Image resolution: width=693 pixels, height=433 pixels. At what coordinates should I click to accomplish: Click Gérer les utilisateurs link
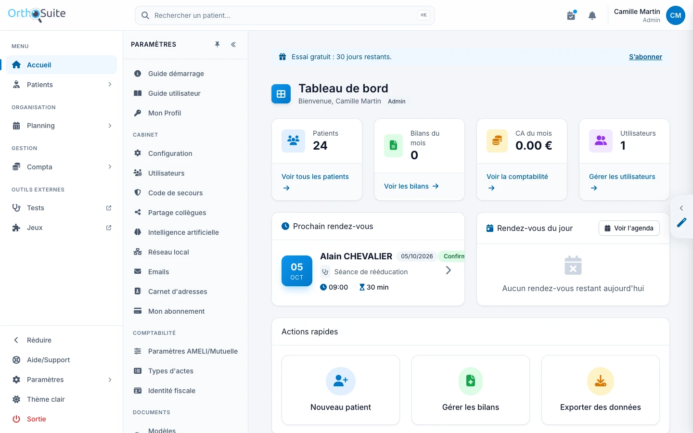coord(622,182)
